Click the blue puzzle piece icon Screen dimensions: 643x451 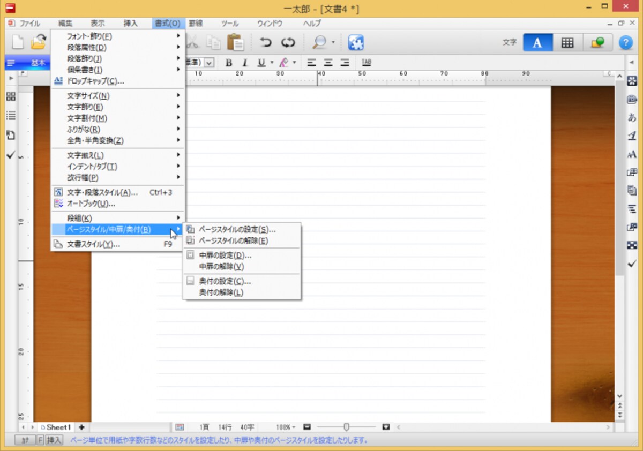pyautogui.click(x=356, y=42)
